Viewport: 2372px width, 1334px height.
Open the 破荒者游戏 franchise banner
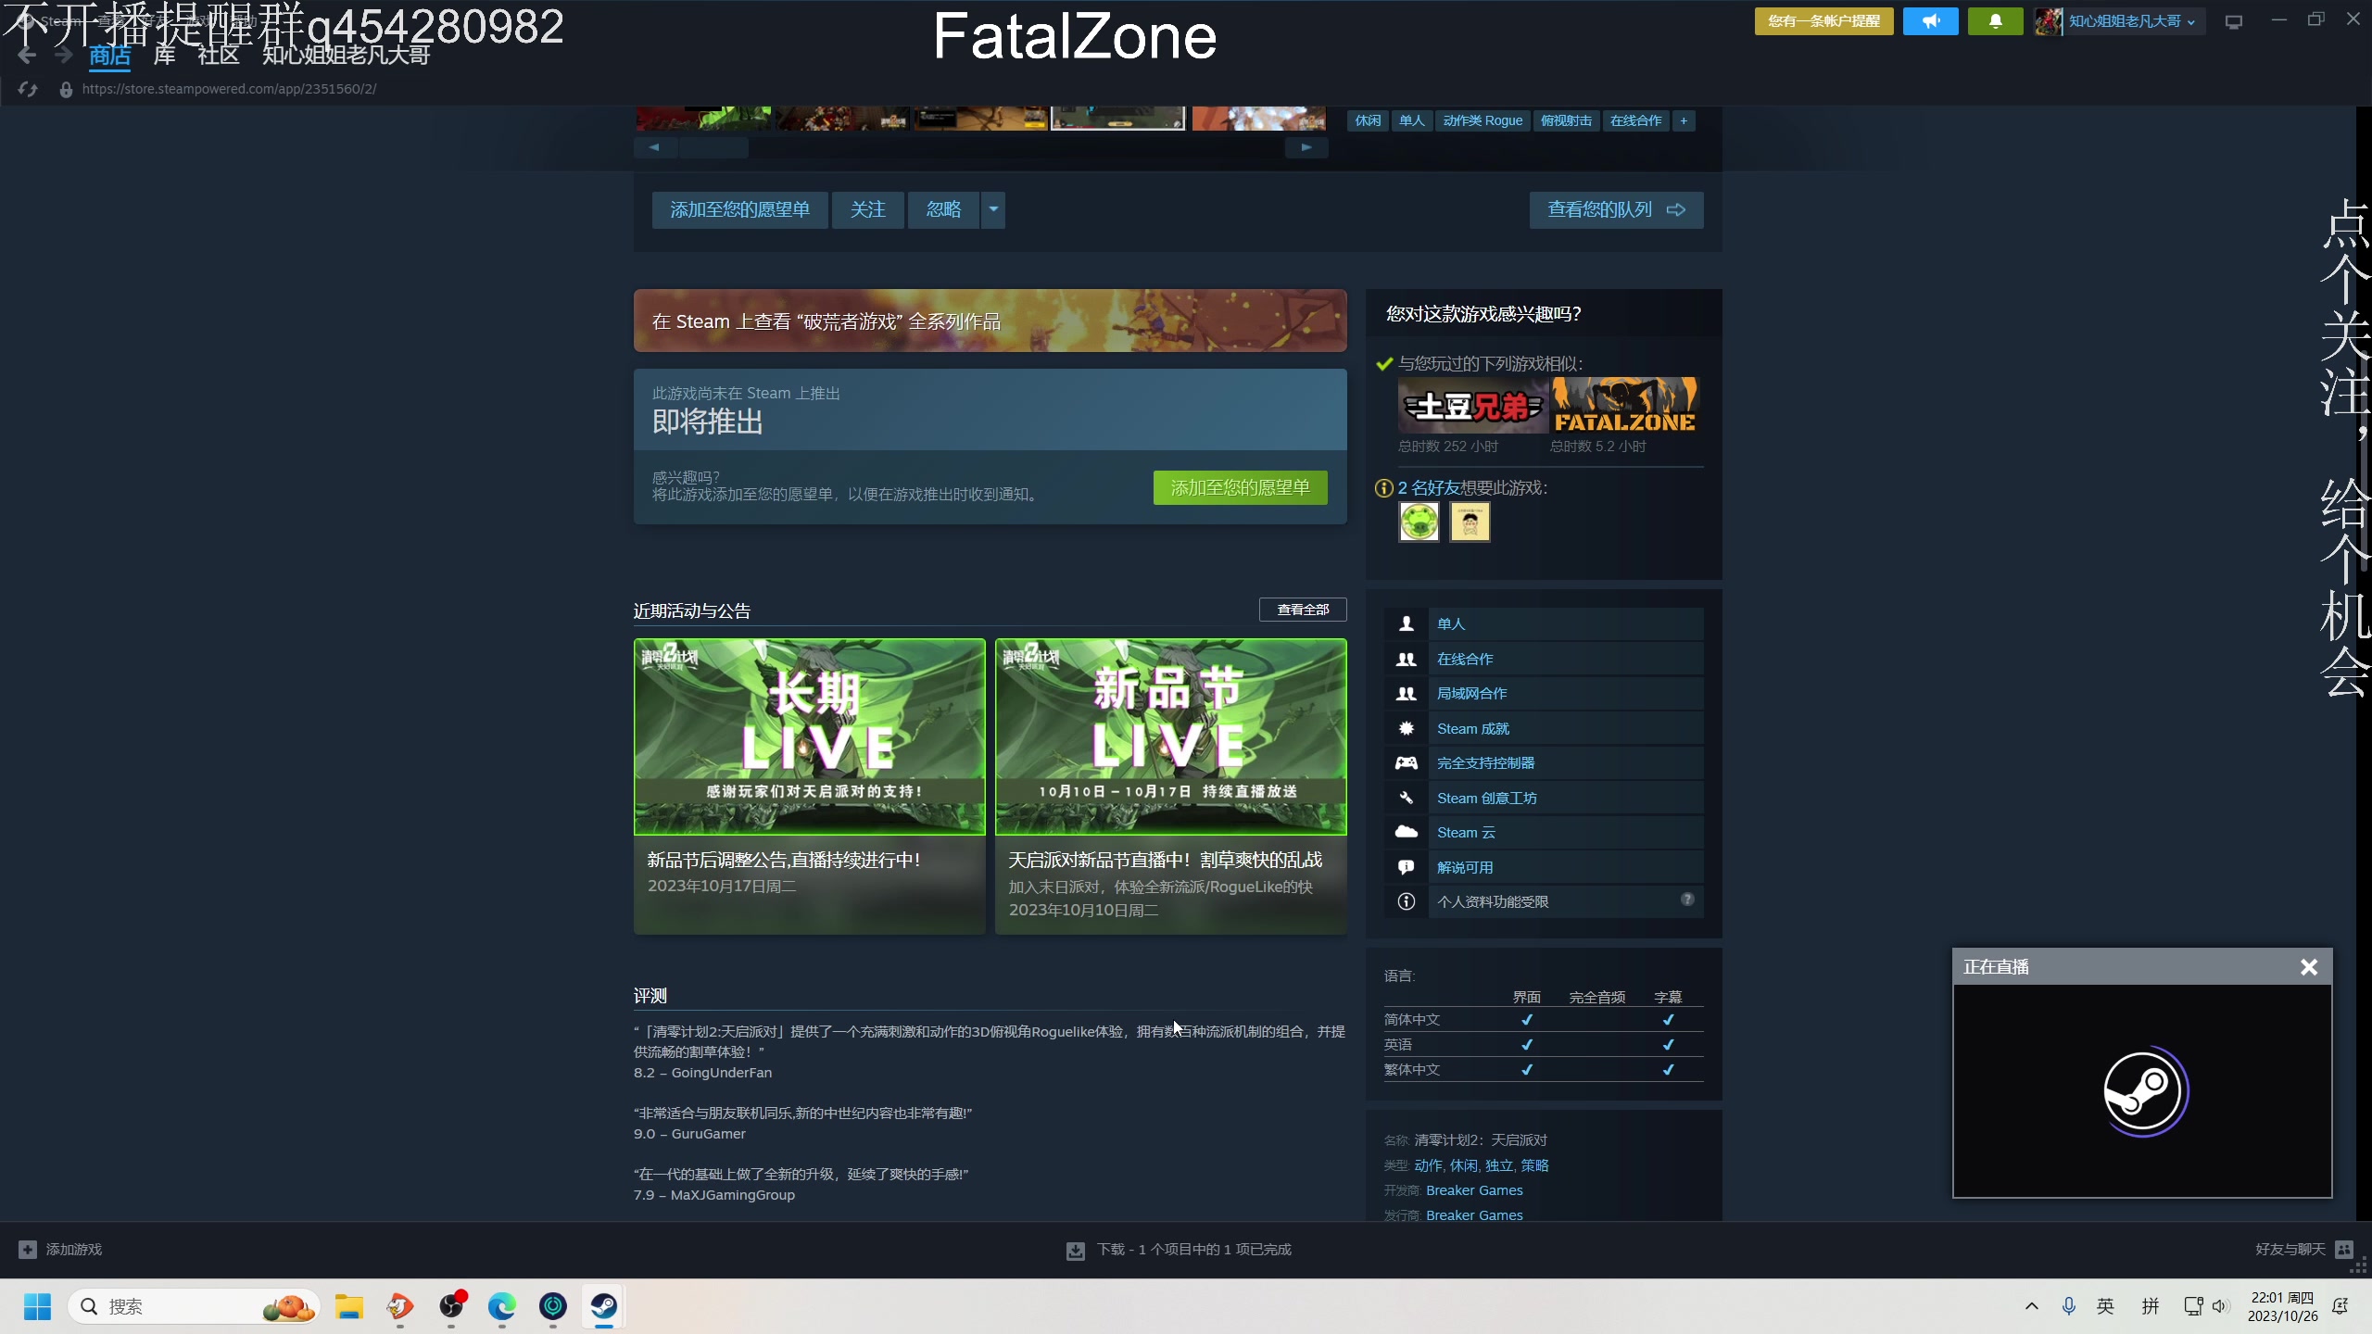tap(990, 321)
